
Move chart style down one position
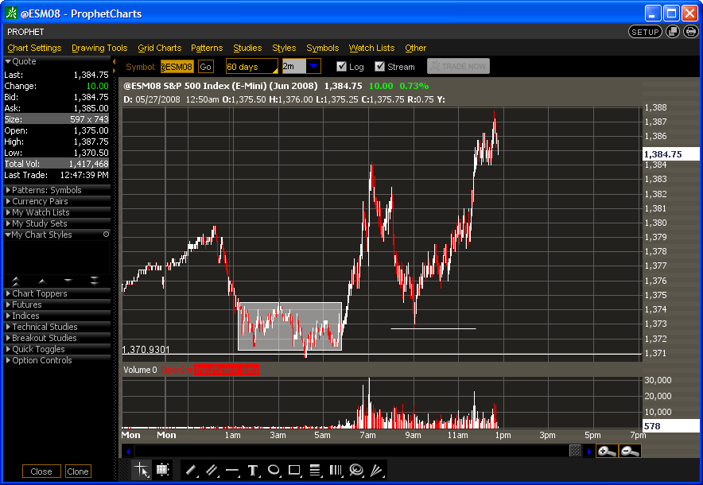68,281
